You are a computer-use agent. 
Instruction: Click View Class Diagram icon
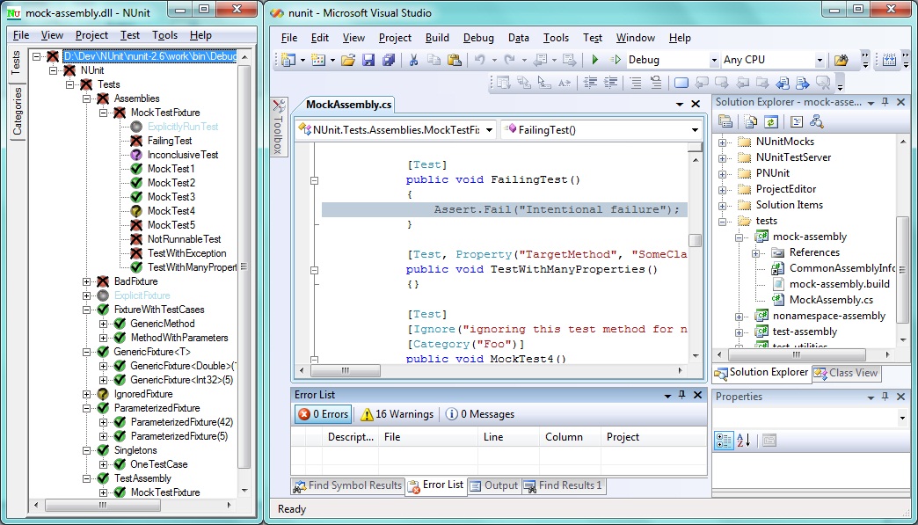pyautogui.click(x=817, y=121)
